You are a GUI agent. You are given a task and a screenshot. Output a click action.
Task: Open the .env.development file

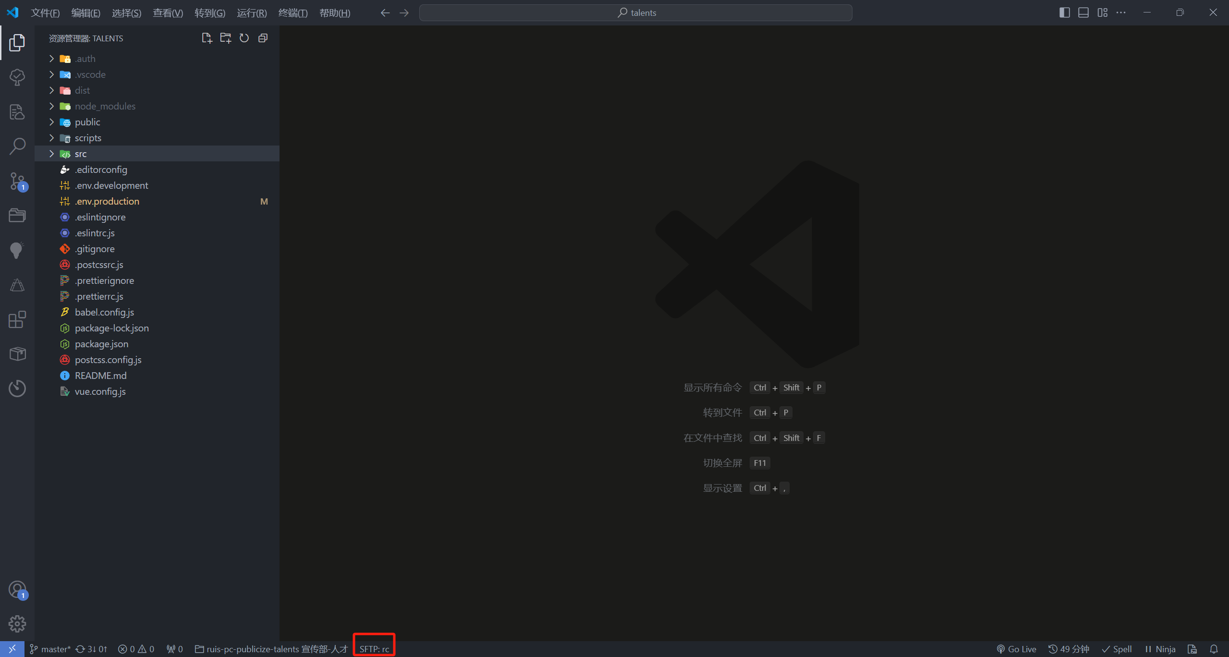tap(157, 185)
